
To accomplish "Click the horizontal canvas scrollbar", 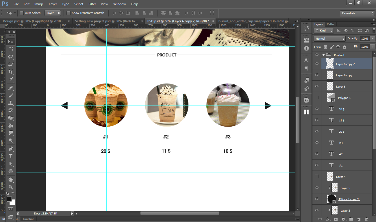I will [180, 214].
